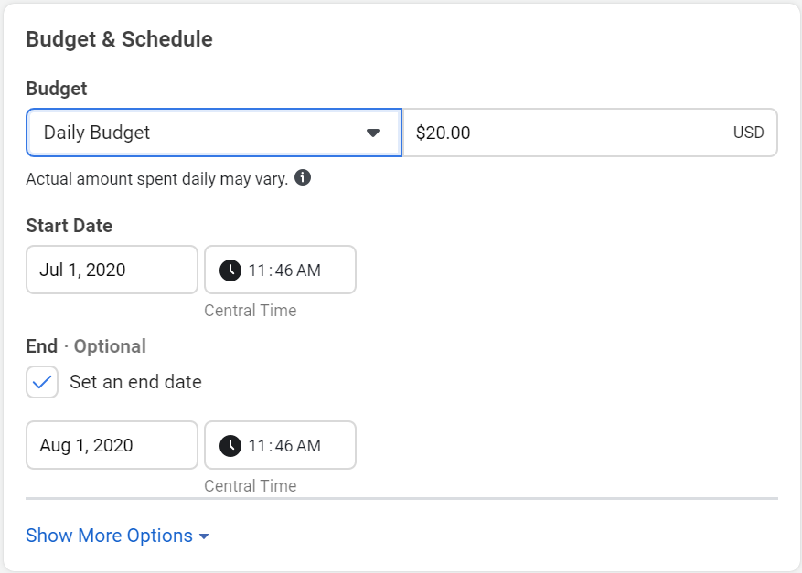Open the Aug 1, 2020 end date picker
Screen dimensions: 802x573
point(112,445)
